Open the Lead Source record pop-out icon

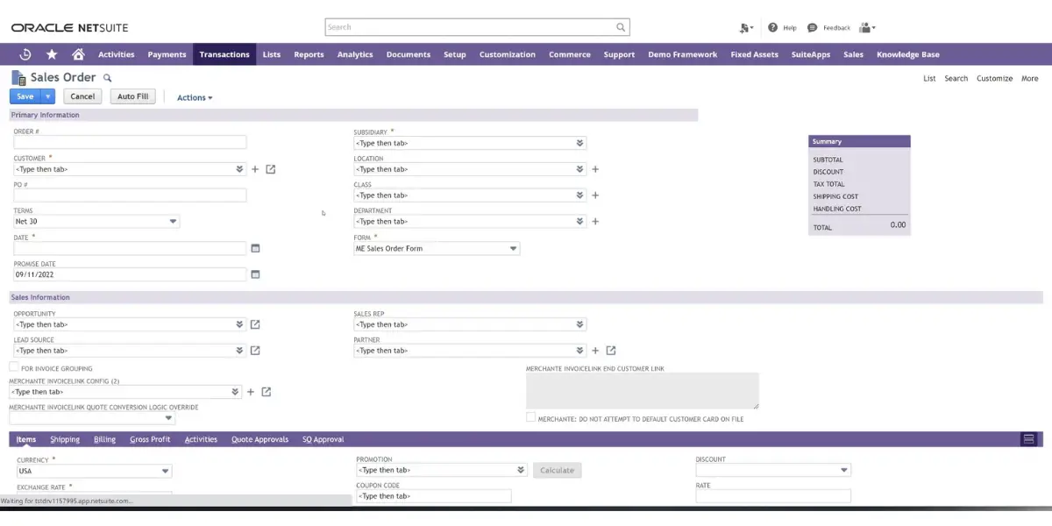point(255,351)
